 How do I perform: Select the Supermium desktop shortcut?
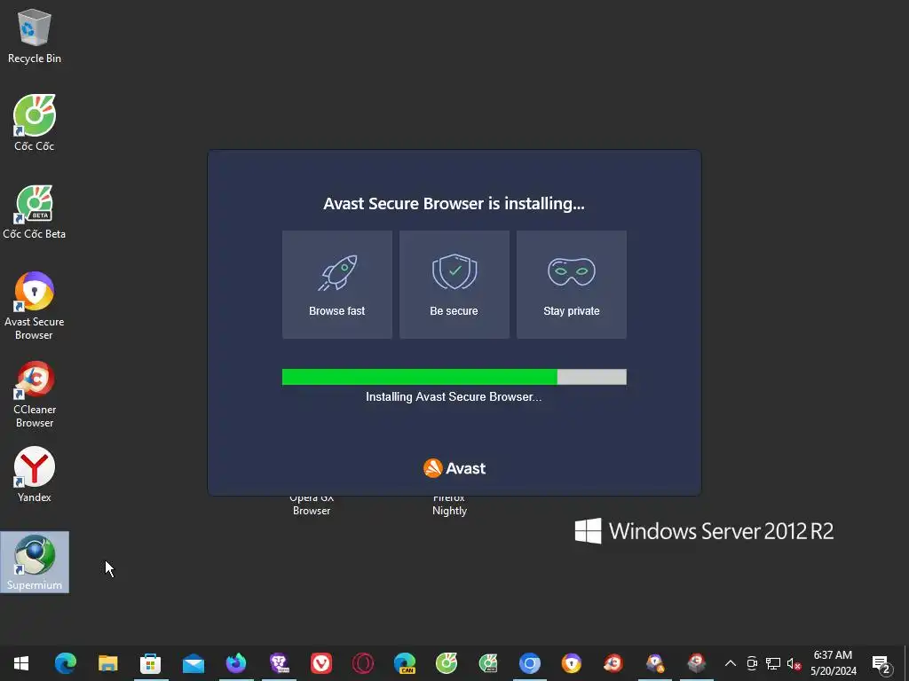pos(35,562)
